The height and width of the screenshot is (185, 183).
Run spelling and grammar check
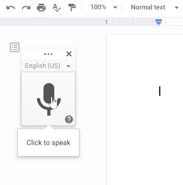tap(56, 8)
